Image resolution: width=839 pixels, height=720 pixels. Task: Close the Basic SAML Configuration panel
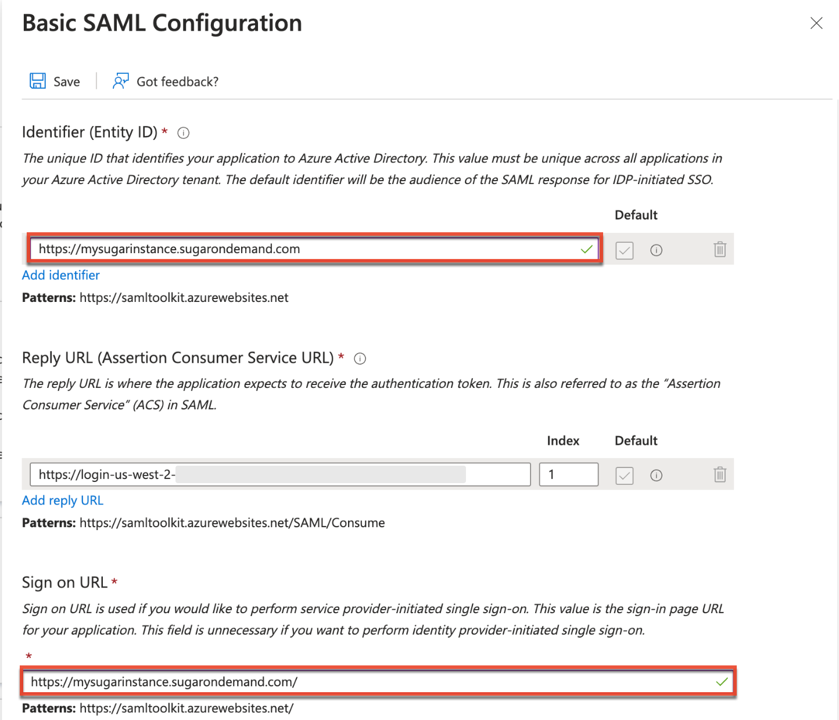pyautogui.click(x=816, y=23)
